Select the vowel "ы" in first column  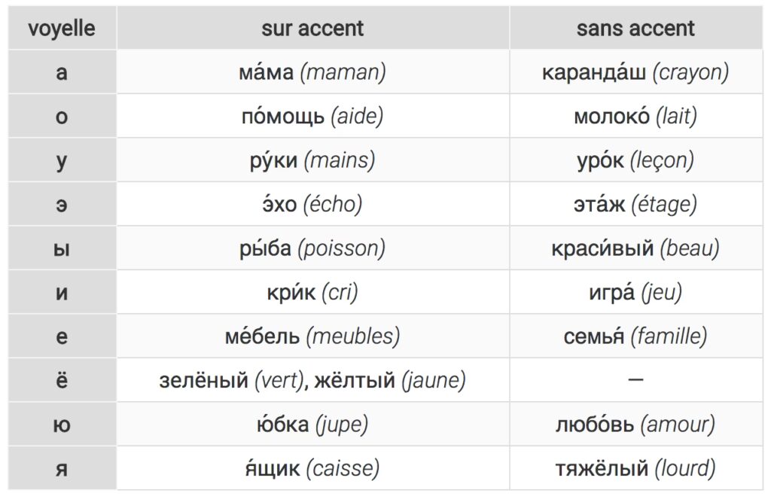[62, 248]
